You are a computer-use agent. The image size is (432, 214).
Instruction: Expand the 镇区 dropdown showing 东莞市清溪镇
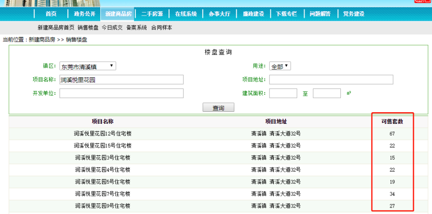[88, 66]
